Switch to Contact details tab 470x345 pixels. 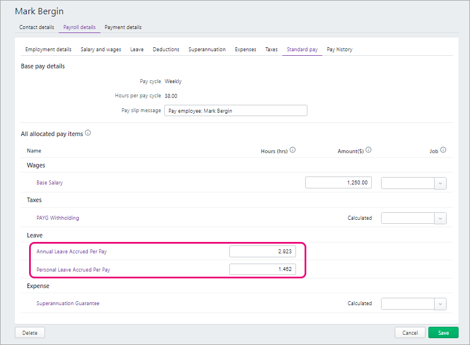pos(37,27)
